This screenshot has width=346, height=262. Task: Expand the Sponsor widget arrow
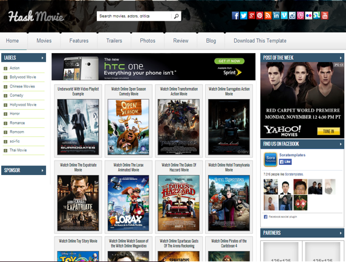click(42, 170)
